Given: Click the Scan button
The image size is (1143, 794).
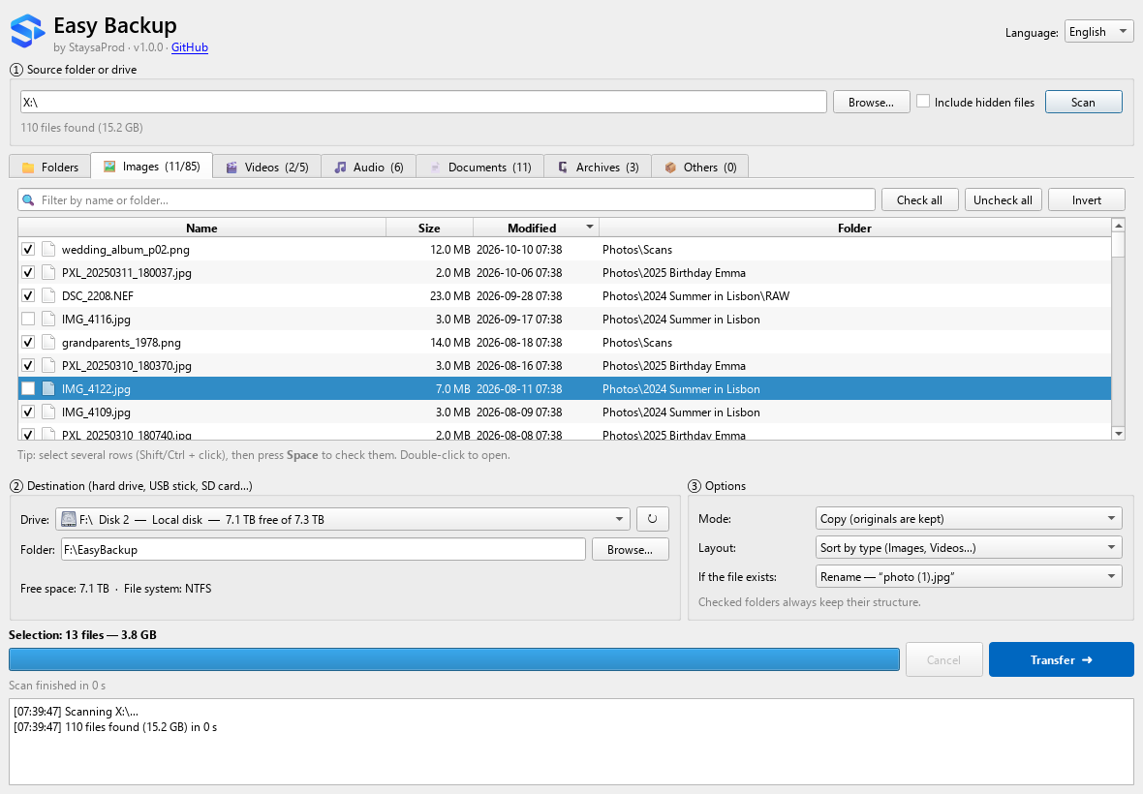Looking at the screenshot, I should [1083, 102].
